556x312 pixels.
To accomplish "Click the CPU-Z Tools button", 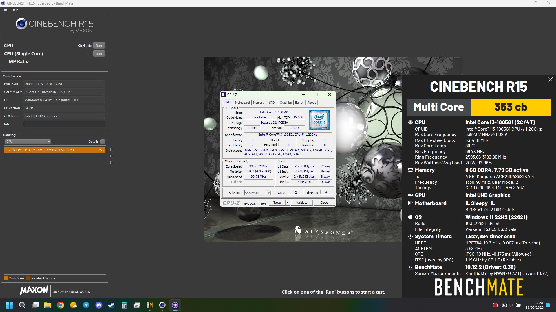I will click(277, 203).
